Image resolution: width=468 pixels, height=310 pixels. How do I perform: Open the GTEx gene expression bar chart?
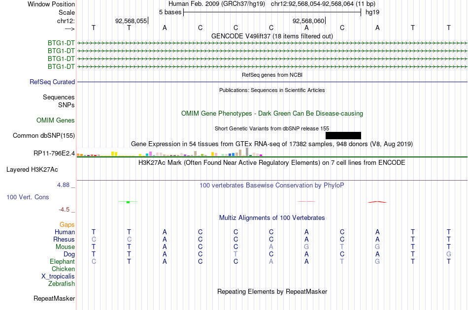pos(169,152)
